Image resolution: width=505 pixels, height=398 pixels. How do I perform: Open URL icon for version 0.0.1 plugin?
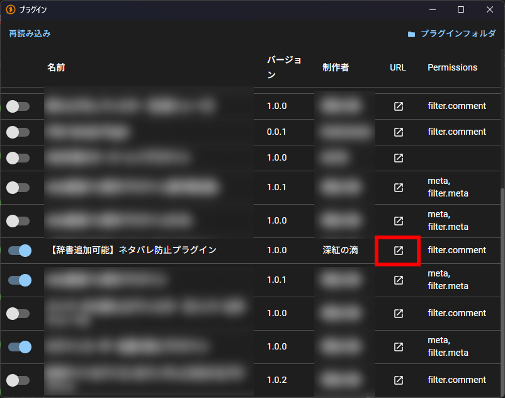(x=398, y=132)
